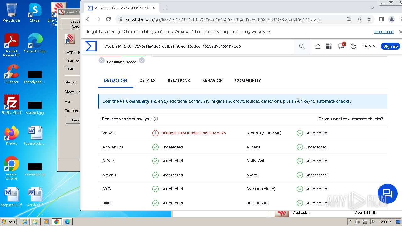Click the taskbar clock 5:09 PM

coord(386,222)
